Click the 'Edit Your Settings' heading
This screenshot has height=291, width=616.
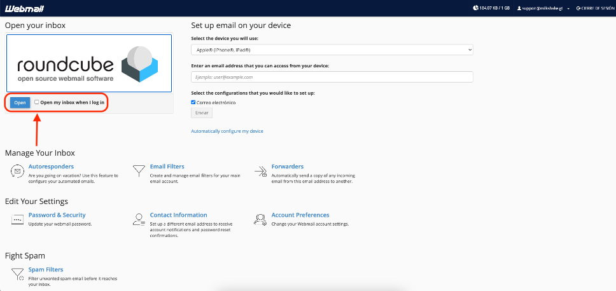tap(36, 201)
